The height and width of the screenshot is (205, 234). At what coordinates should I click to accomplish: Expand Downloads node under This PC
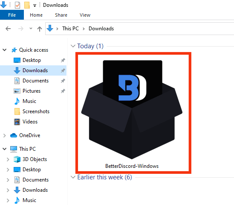pyautogui.click(x=8, y=190)
